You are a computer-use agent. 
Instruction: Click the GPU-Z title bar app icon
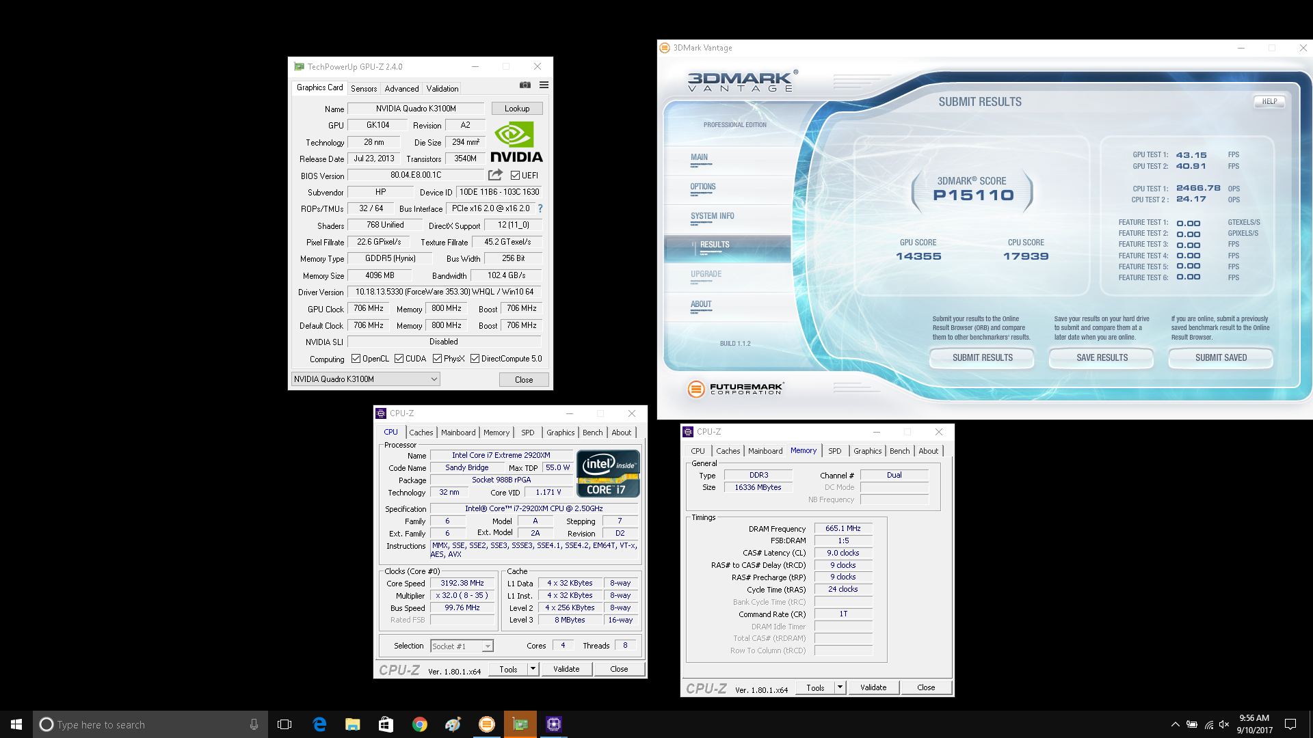(299, 66)
